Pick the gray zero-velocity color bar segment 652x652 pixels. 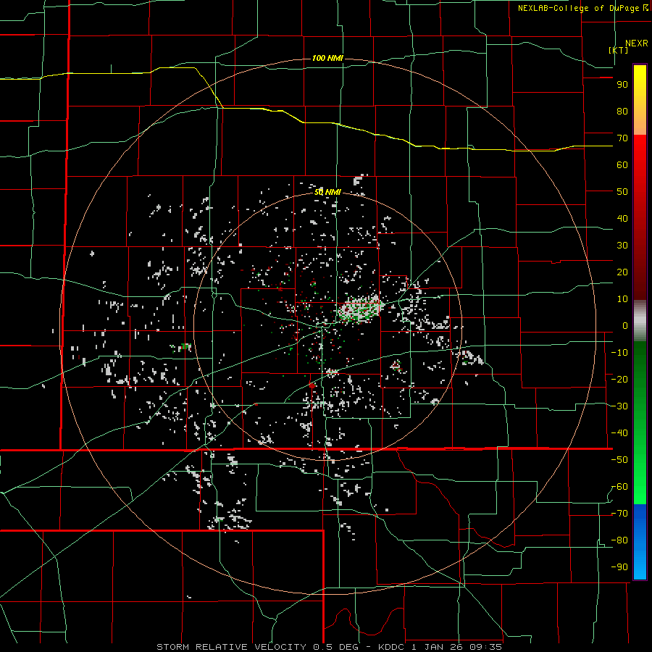(640, 321)
